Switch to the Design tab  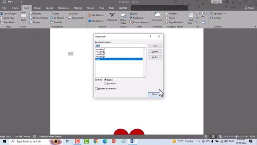click(37, 8)
